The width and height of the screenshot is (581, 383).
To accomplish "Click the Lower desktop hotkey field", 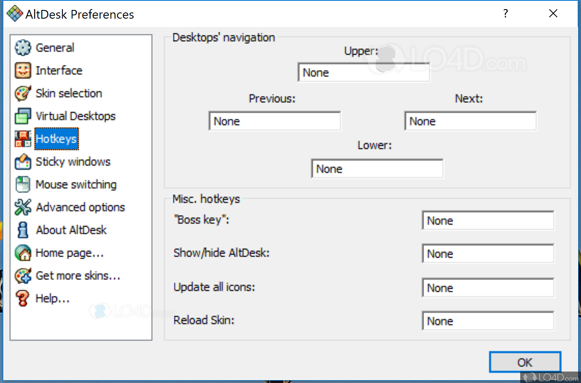I will click(x=377, y=169).
